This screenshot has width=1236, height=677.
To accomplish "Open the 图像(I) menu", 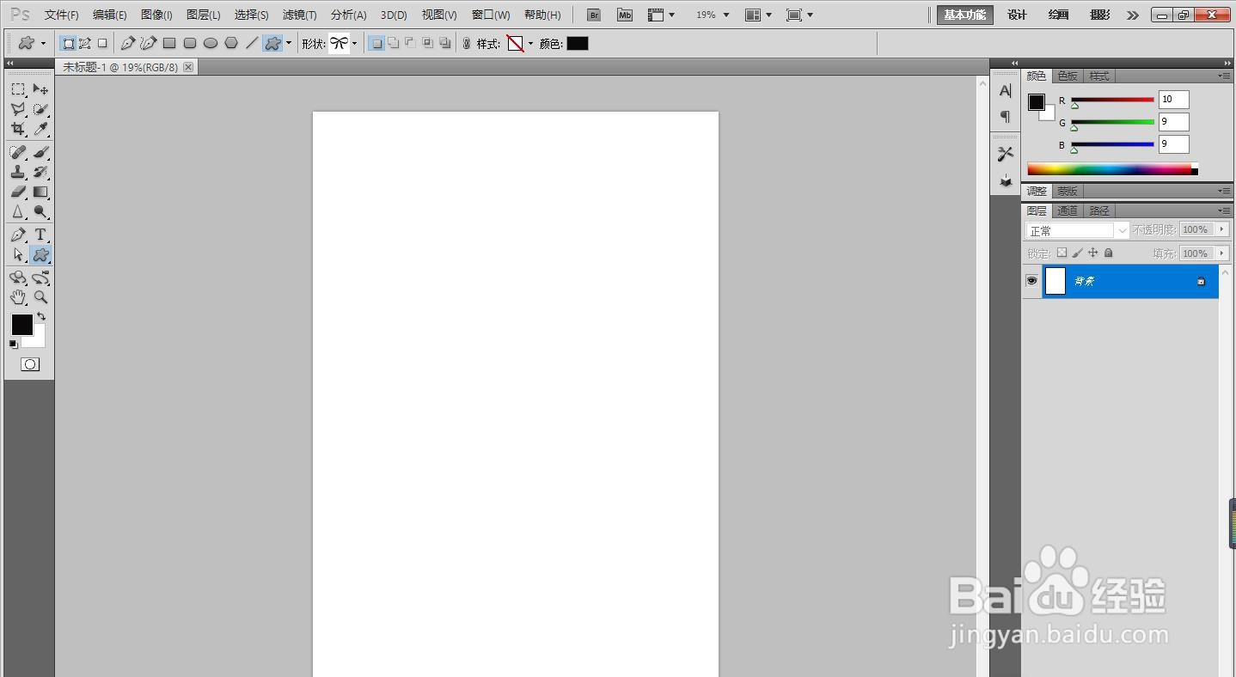I will click(156, 15).
